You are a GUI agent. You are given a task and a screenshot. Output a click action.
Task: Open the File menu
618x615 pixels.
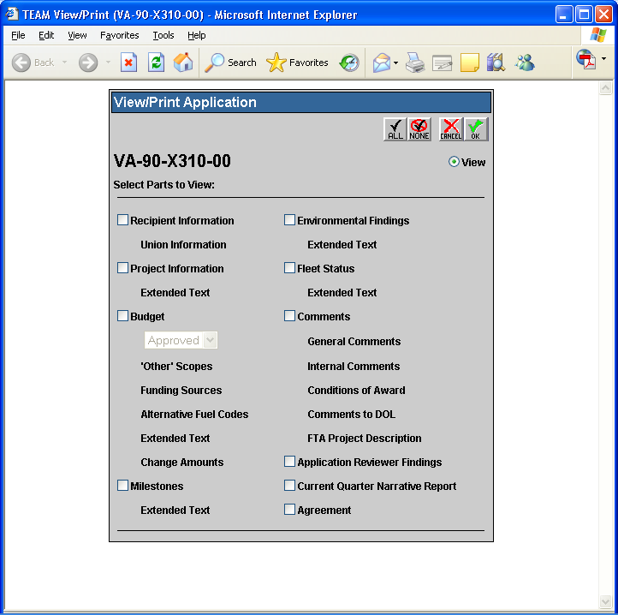point(18,35)
